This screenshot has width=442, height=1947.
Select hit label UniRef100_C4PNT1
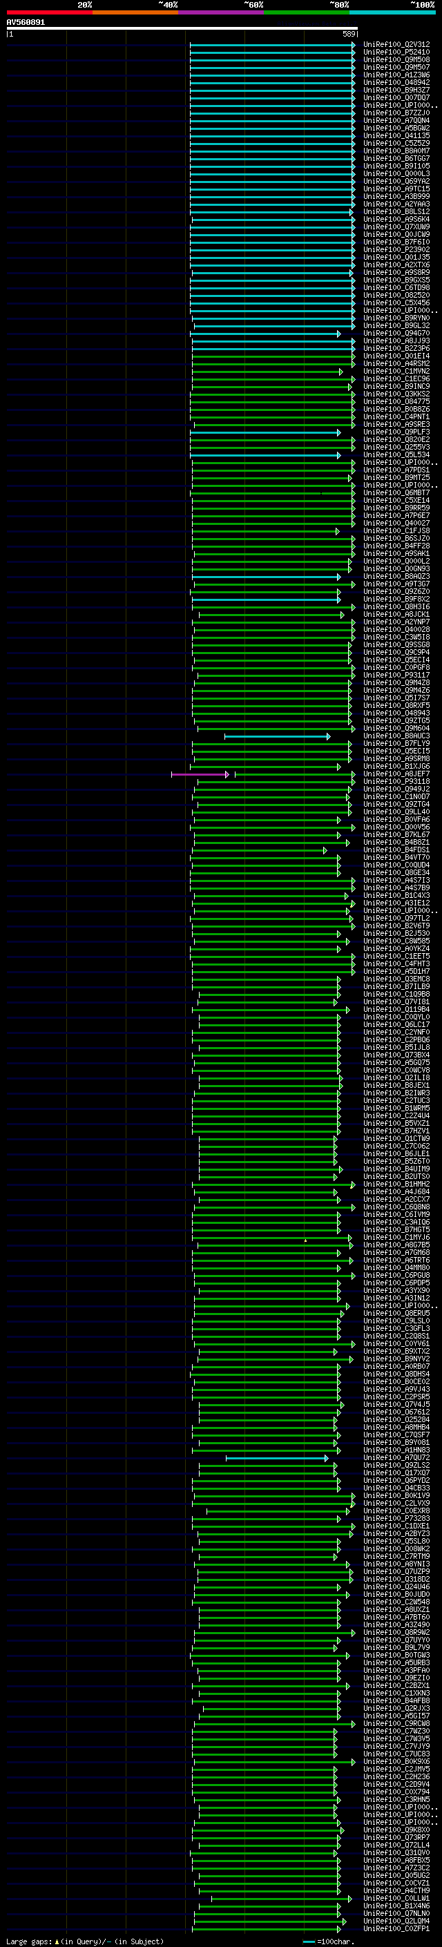tap(396, 417)
